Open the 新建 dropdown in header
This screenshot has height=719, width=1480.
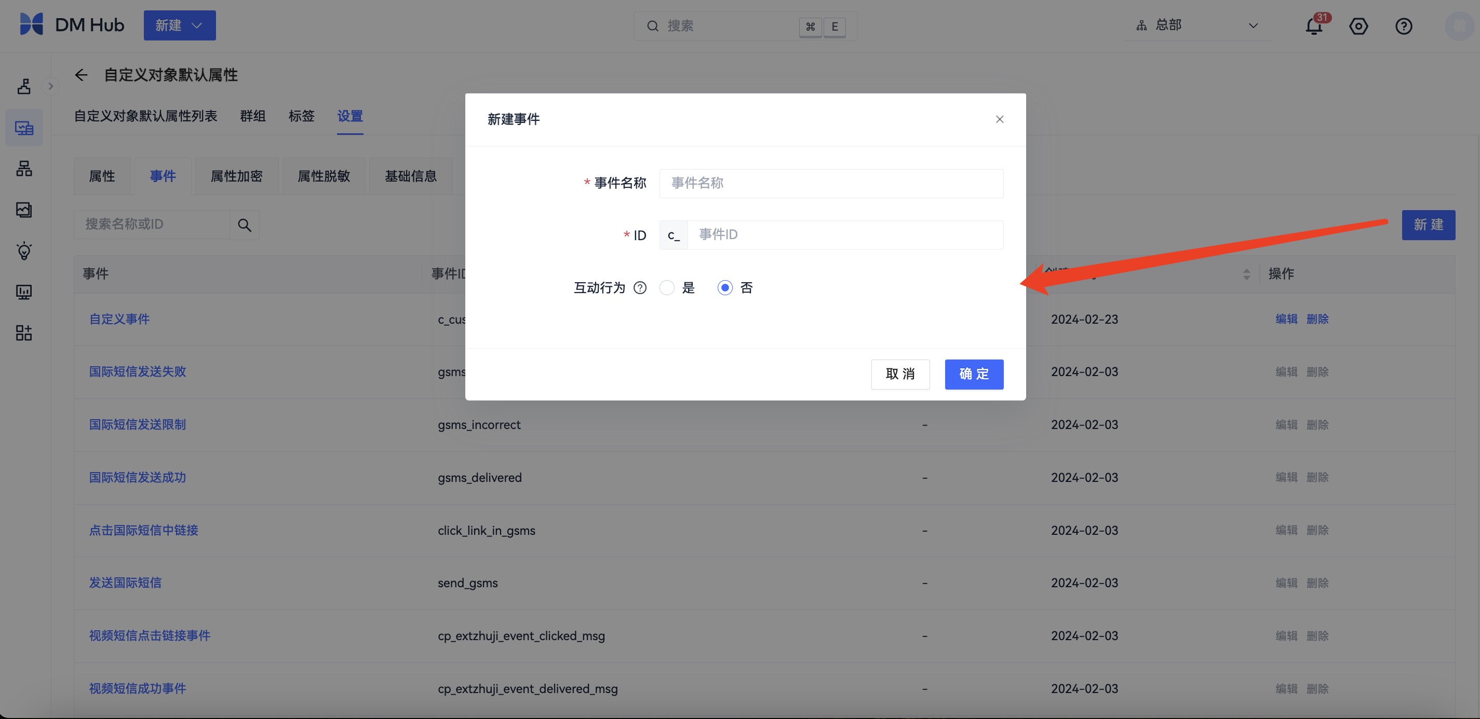click(x=180, y=25)
